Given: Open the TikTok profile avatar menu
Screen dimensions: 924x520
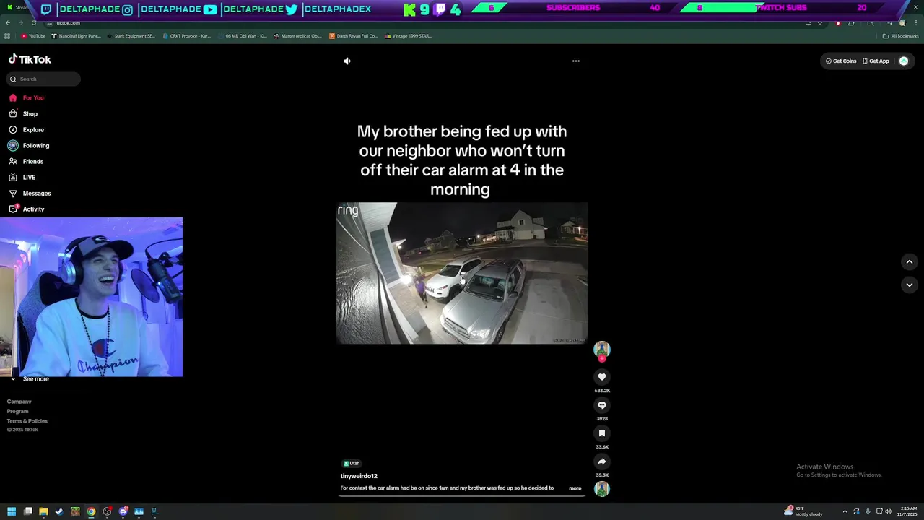Looking at the screenshot, I should [904, 61].
